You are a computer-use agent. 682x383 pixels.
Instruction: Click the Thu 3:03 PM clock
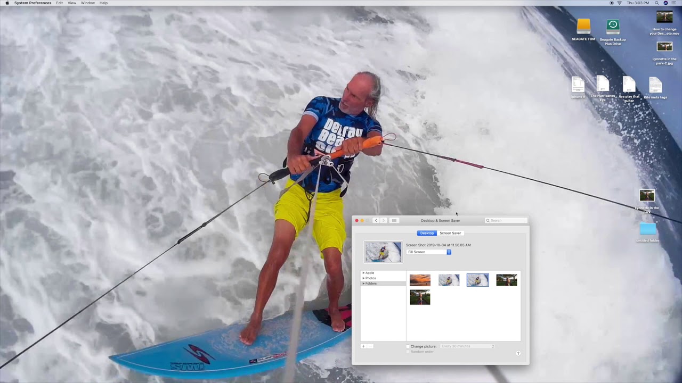[638, 3]
